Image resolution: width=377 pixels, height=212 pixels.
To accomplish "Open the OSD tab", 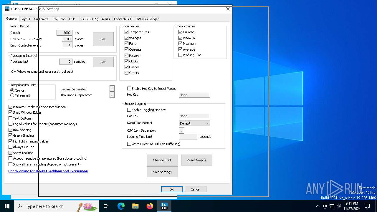I will click(72, 19).
